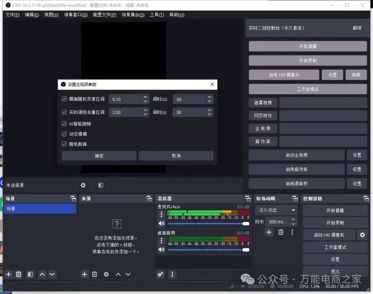Click the add scene plus icon
The height and width of the screenshot is (294, 373).
[x=9, y=274]
